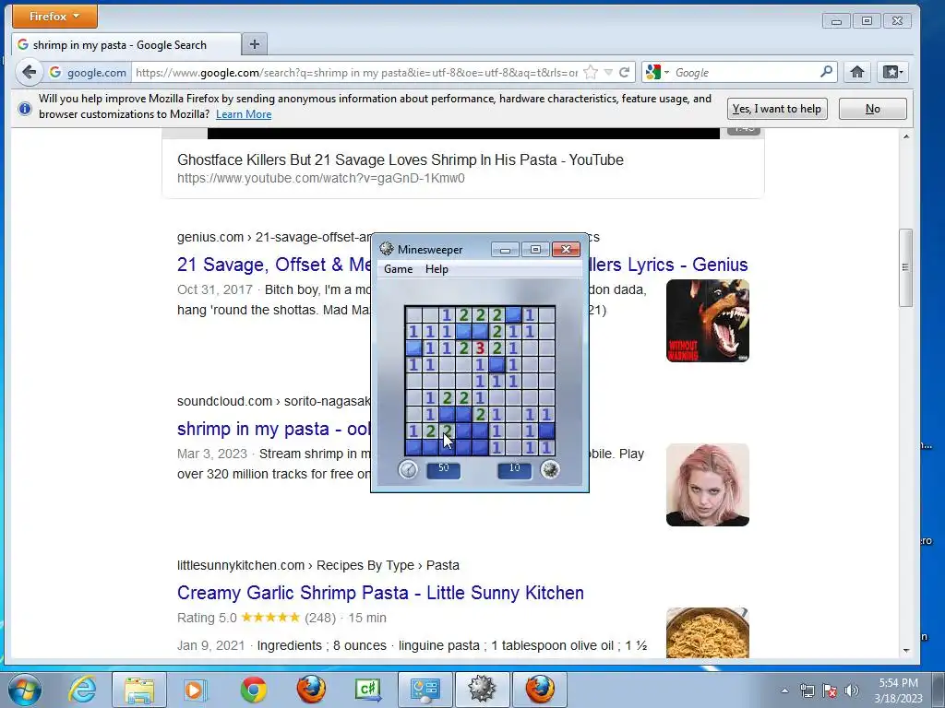Open Ghostface Killers YouTube result
Image resolution: width=945 pixels, height=708 pixels.
(x=401, y=160)
